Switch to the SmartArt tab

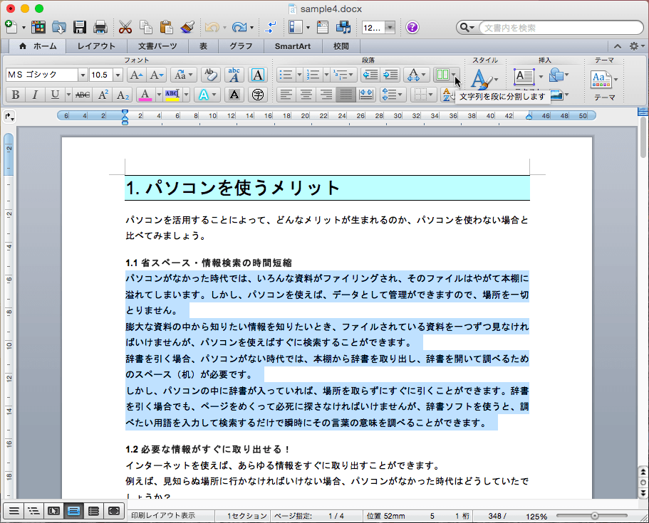293,46
